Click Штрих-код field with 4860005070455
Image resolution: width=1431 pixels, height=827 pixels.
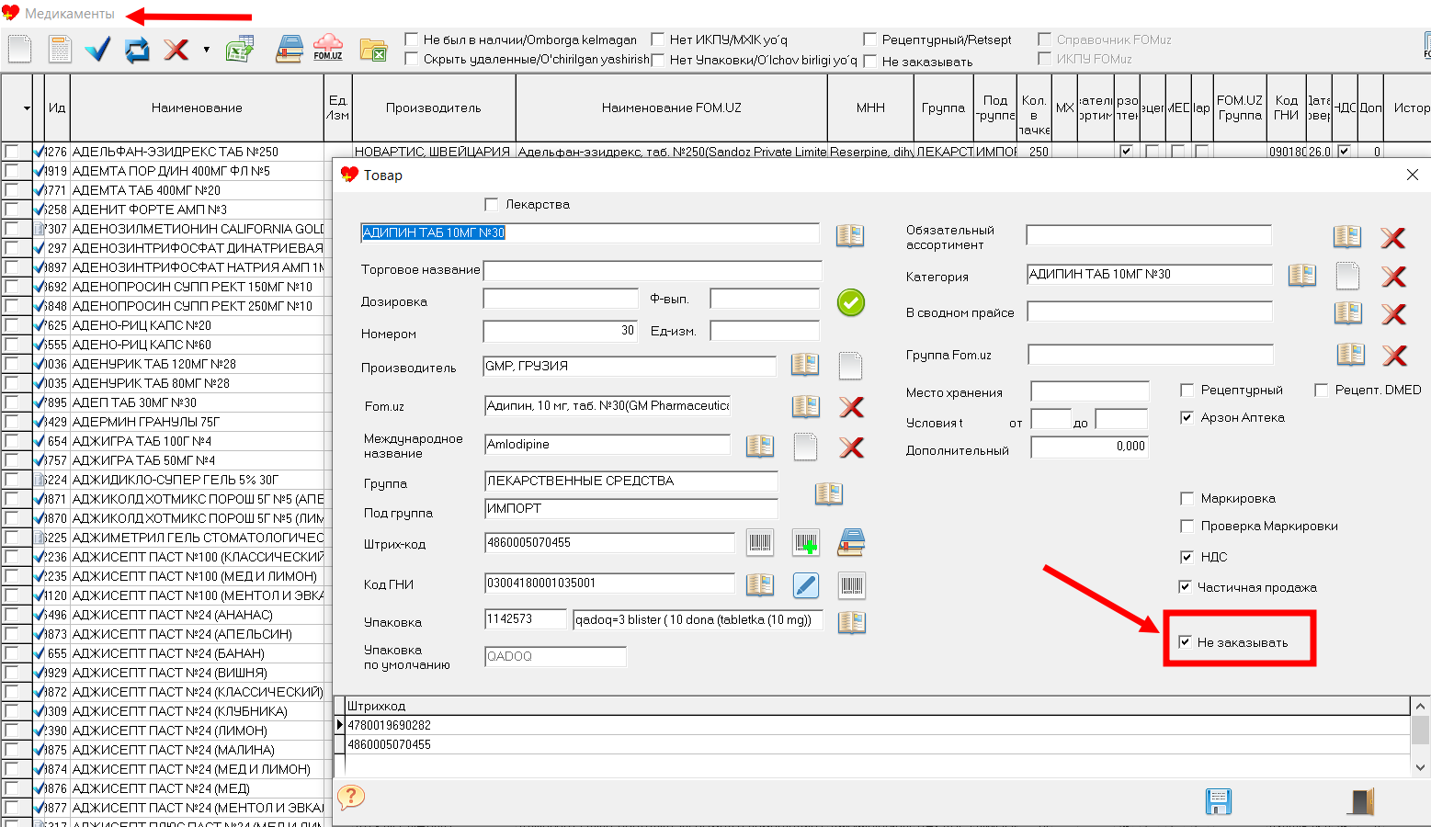click(x=609, y=542)
